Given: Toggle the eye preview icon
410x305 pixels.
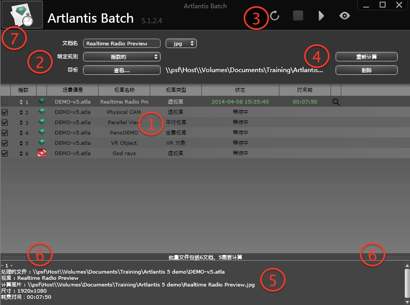Looking at the screenshot, I should pos(344,15).
